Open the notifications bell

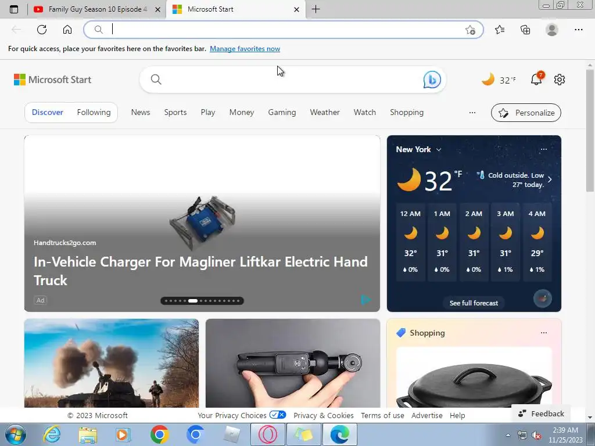coord(536,79)
